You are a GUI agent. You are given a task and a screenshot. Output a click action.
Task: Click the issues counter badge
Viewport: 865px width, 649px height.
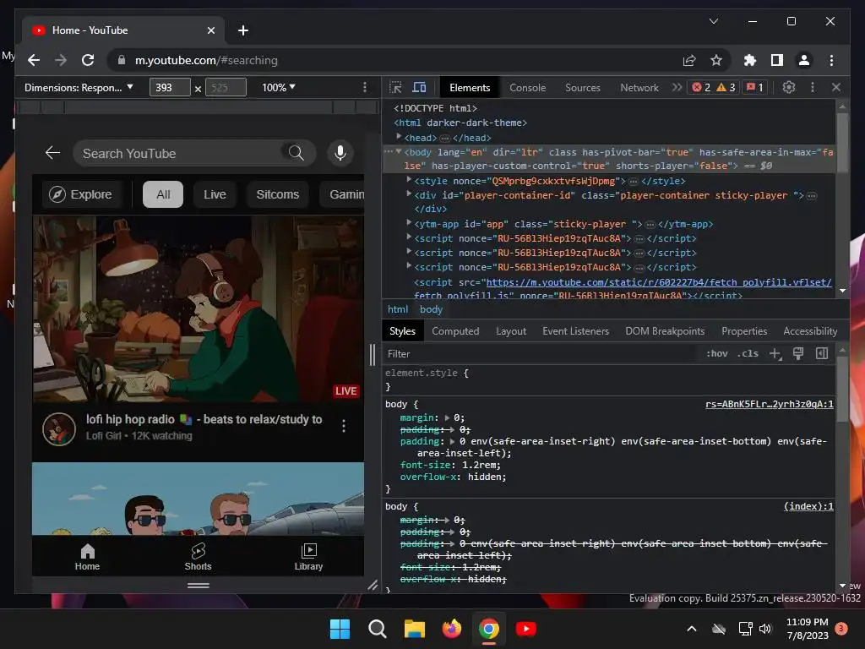tap(754, 87)
